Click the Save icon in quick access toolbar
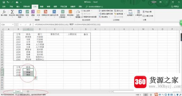This screenshot has width=182, height=96. pyautogui.click(x=4, y=2)
